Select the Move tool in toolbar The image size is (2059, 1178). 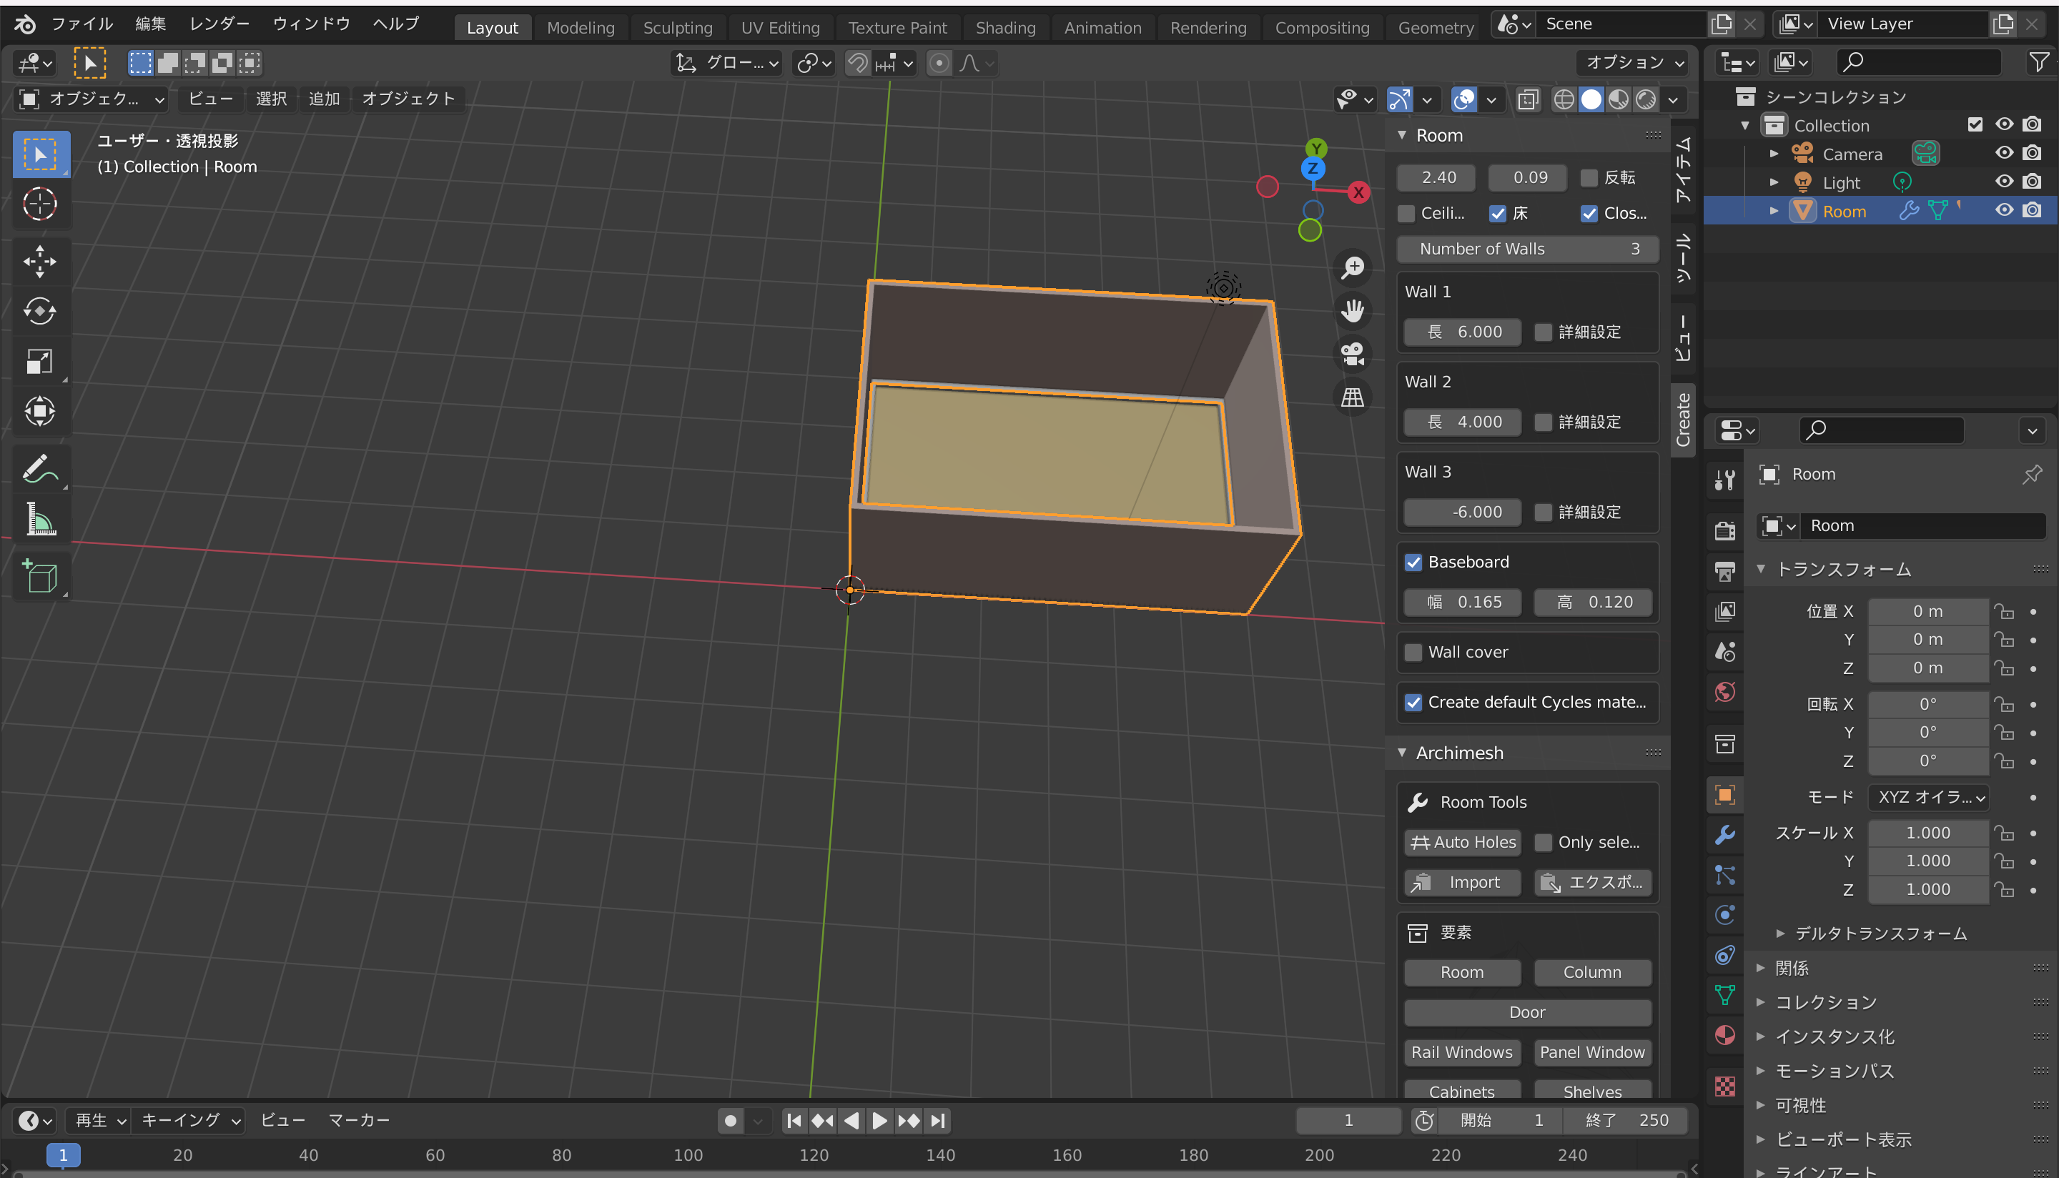pos(39,260)
